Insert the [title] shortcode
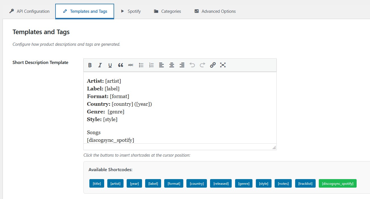370x199 pixels. [97, 183]
